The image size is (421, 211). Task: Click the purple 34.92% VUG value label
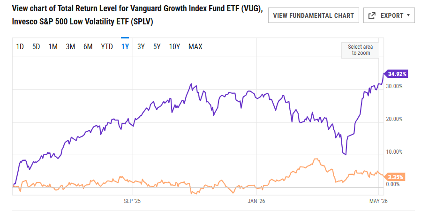pyautogui.click(x=396, y=74)
